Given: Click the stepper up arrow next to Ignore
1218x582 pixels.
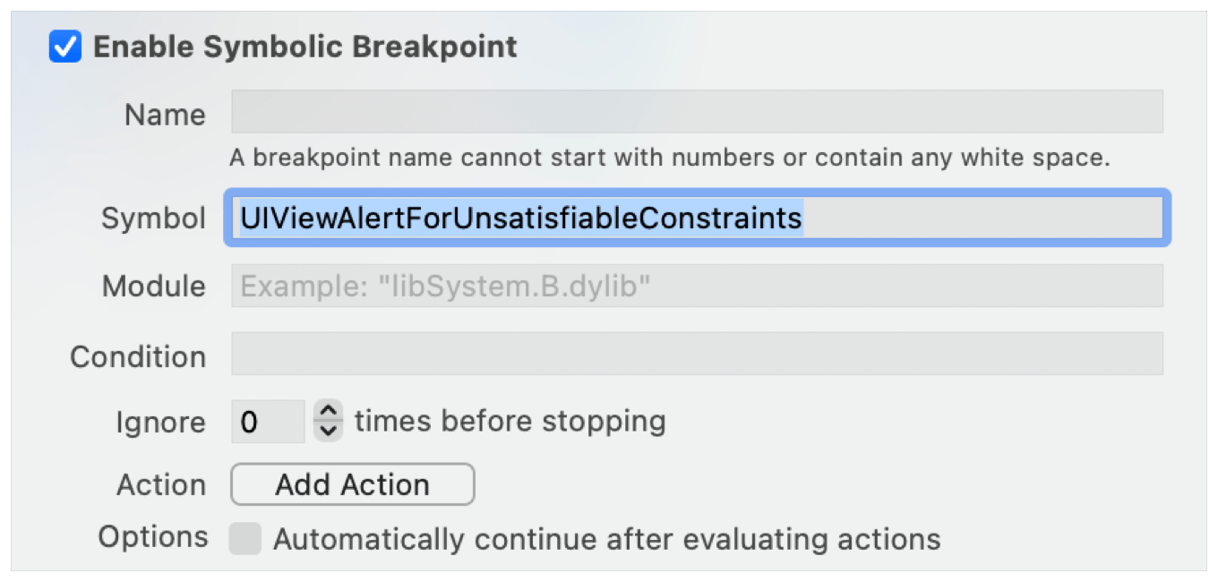Looking at the screenshot, I should [329, 412].
